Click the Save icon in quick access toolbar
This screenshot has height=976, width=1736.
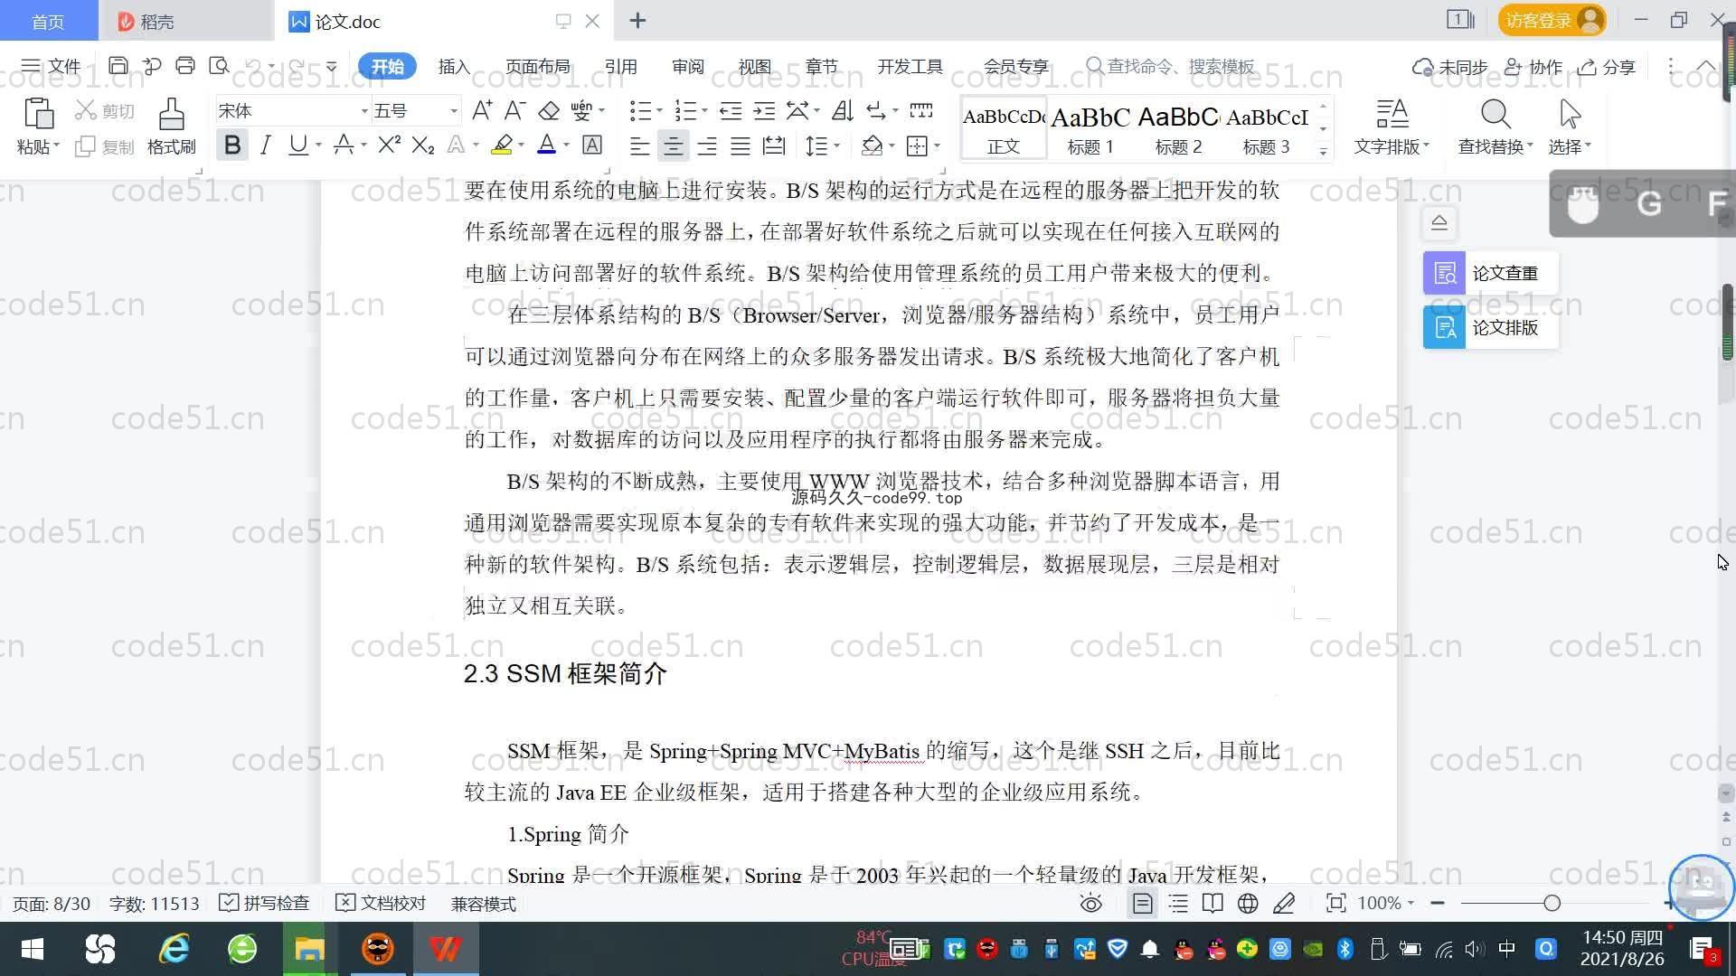click(x=118, y=65)
